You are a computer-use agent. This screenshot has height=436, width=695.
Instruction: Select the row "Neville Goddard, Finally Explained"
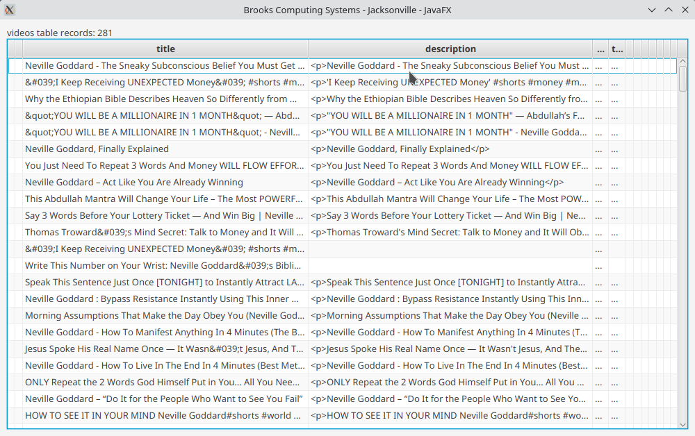click(97, 149)
